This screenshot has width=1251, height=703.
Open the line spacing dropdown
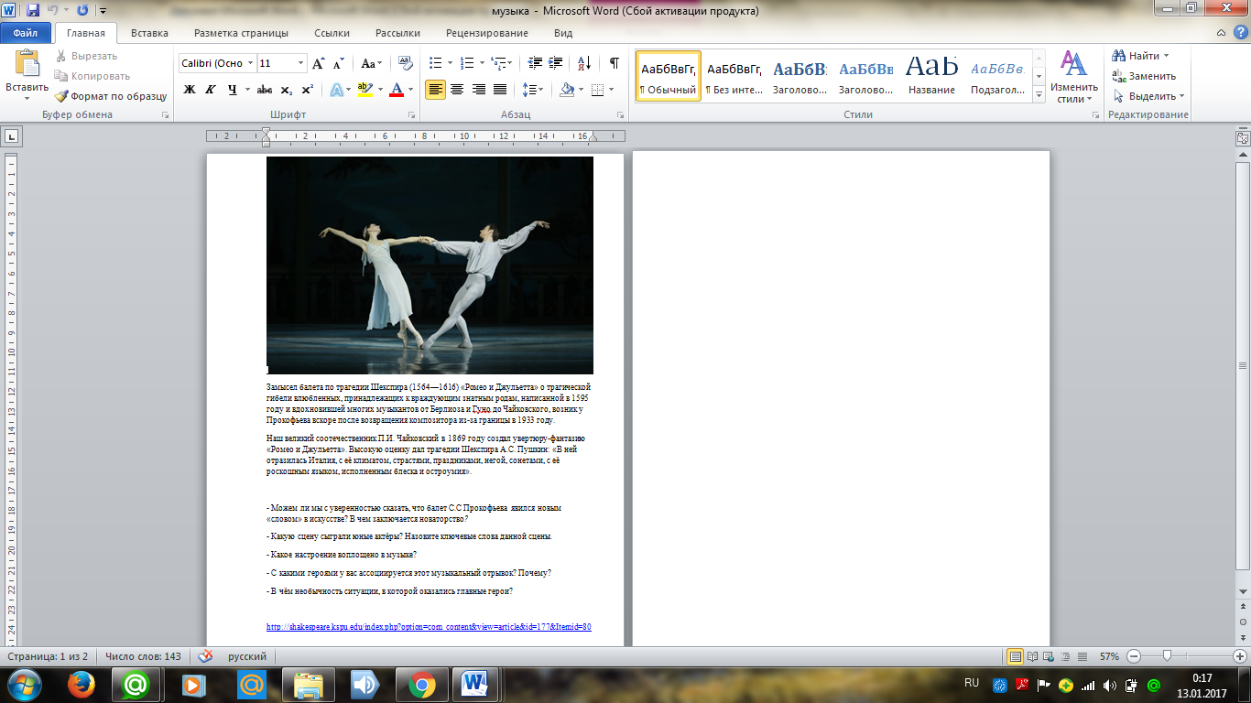(x=532, y=90)
